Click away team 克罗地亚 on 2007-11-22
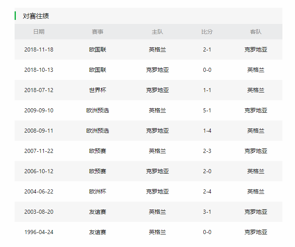The image size is (295, 247). point(256,151)
